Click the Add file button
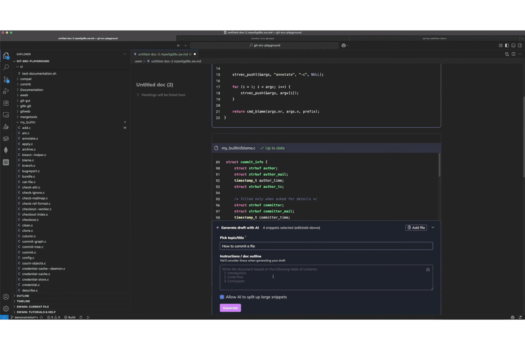 [x=416, y=228]
